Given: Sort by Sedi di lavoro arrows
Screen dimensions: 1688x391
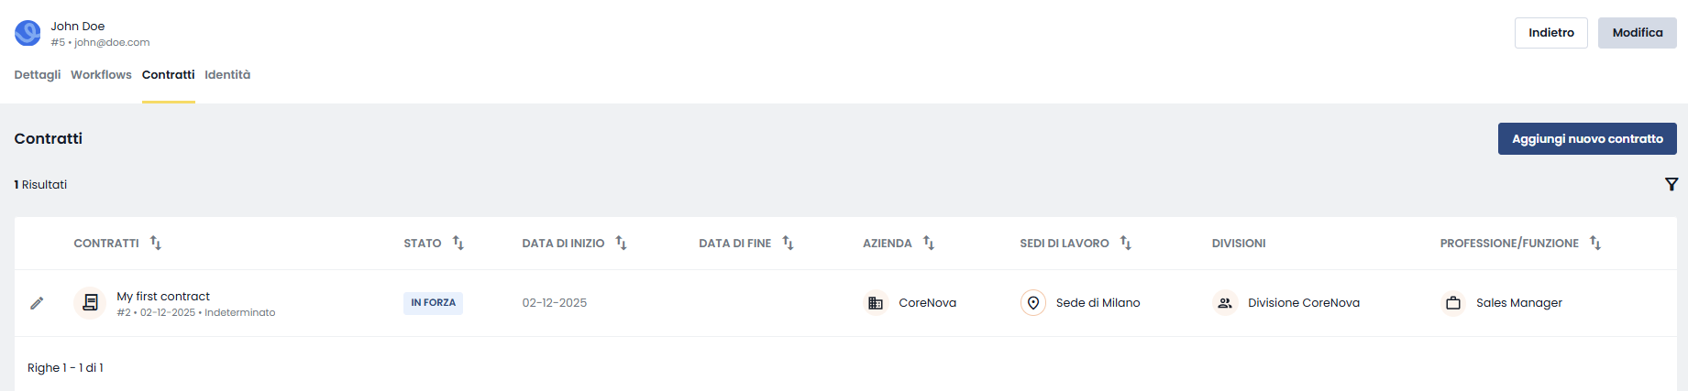Looking at the screenshot, I should point(1126,243).
